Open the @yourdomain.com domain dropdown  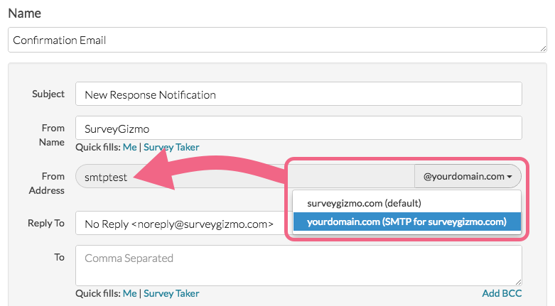[x=468, y=177]
